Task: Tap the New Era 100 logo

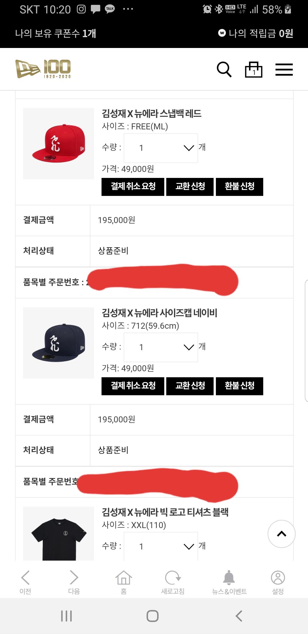Action: tap(43, 69)
